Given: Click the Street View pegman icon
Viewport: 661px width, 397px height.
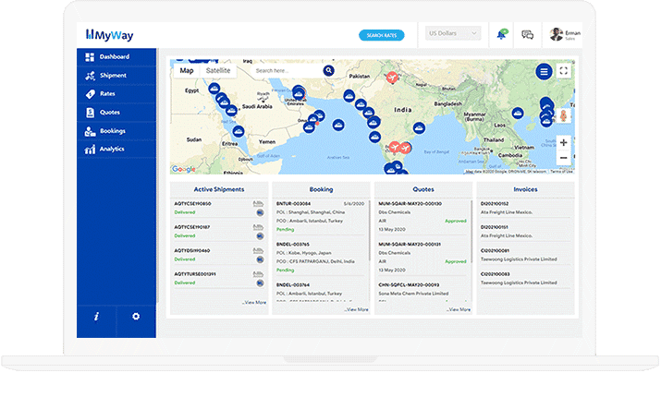Looking at the screenshot, I should click(563, 115).
